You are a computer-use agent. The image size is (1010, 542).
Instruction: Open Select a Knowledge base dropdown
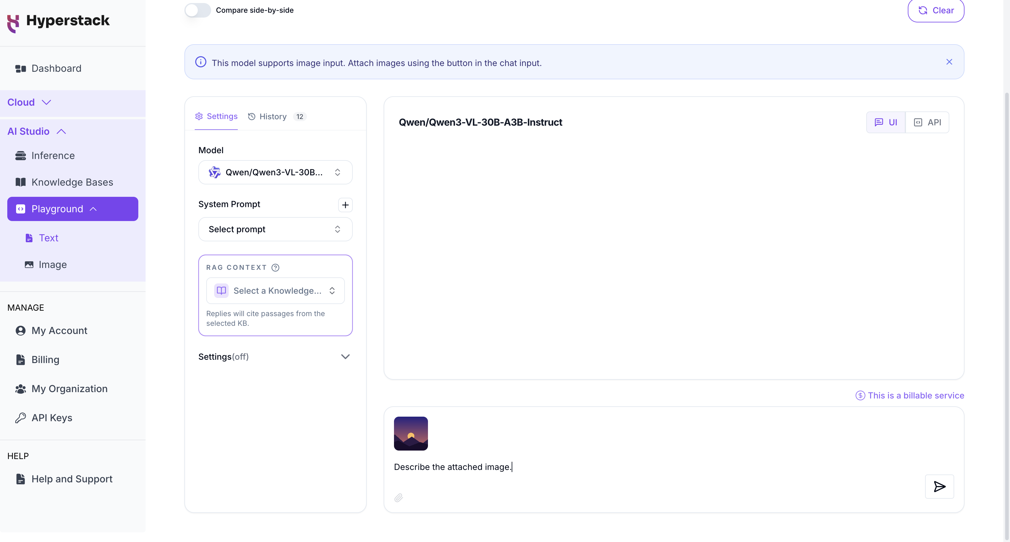(275, 291)
